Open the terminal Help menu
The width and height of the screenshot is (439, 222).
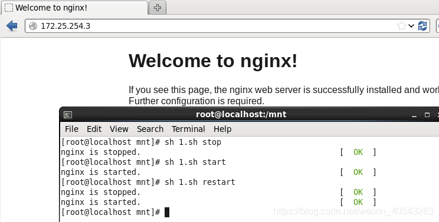(x=222, y=129)
